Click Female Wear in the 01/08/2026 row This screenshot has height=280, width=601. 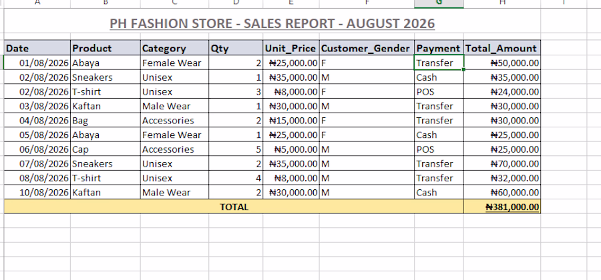(x=174, y=63)
